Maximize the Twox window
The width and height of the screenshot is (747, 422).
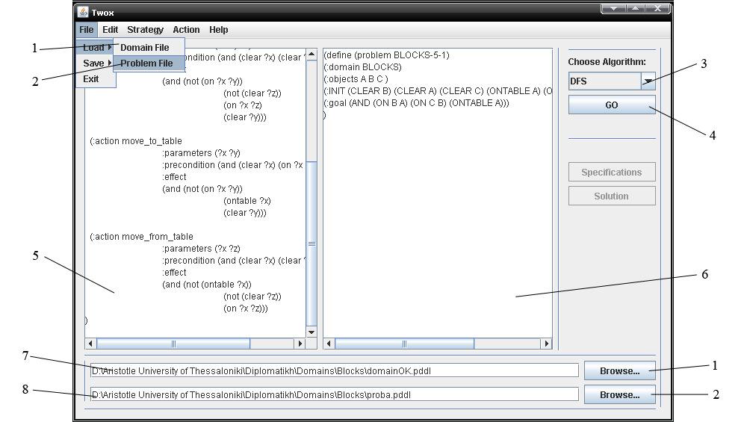(636, 8)
